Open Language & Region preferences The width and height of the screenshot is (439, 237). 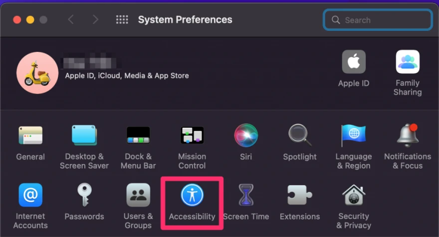tap(354, 136)
